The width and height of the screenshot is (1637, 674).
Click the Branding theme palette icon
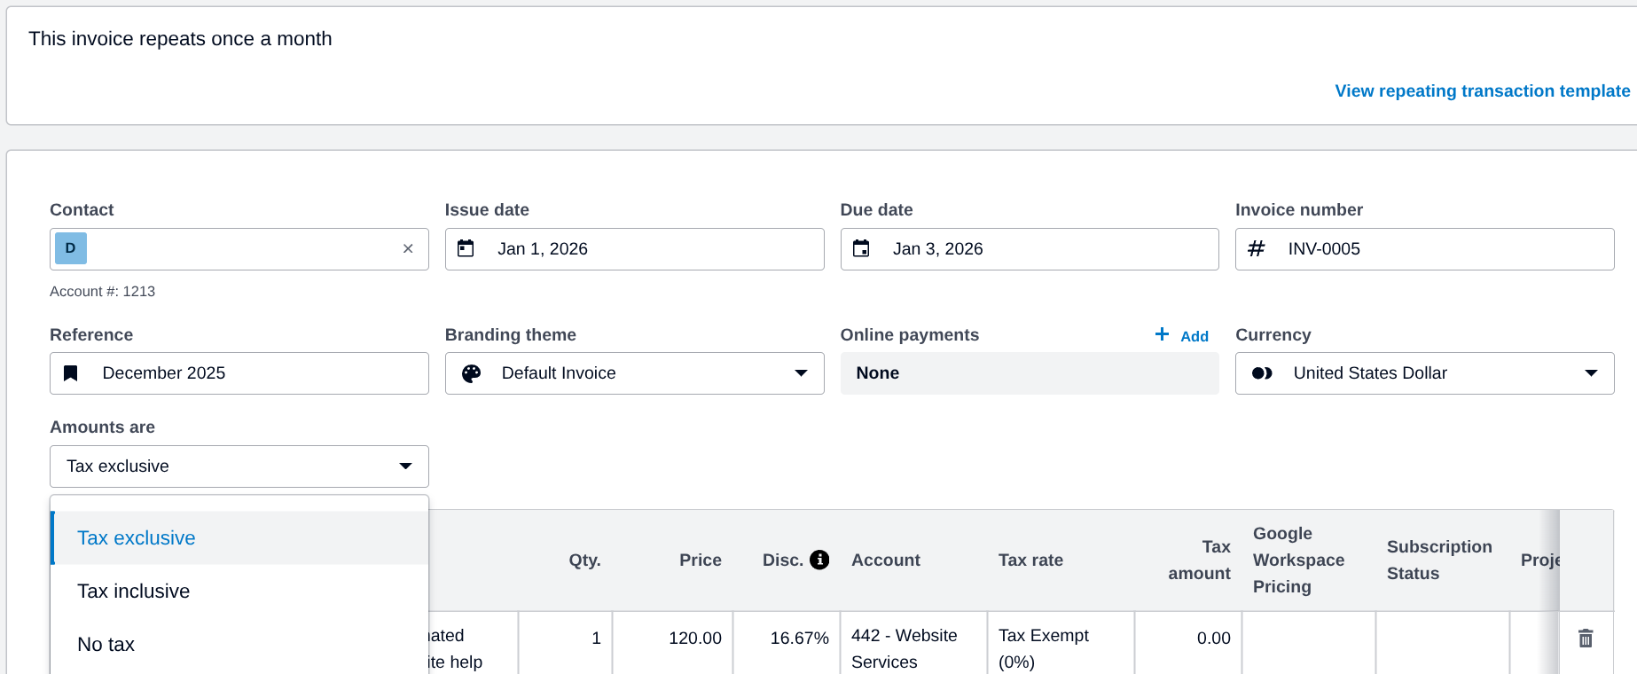pos(472,373)
